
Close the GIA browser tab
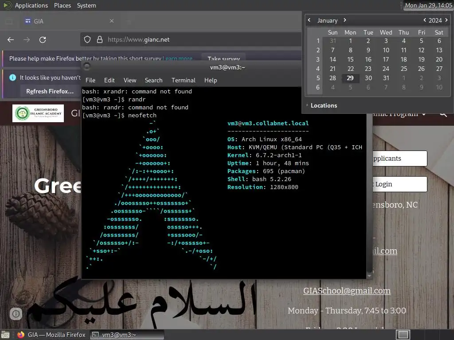tap(111, 21)
